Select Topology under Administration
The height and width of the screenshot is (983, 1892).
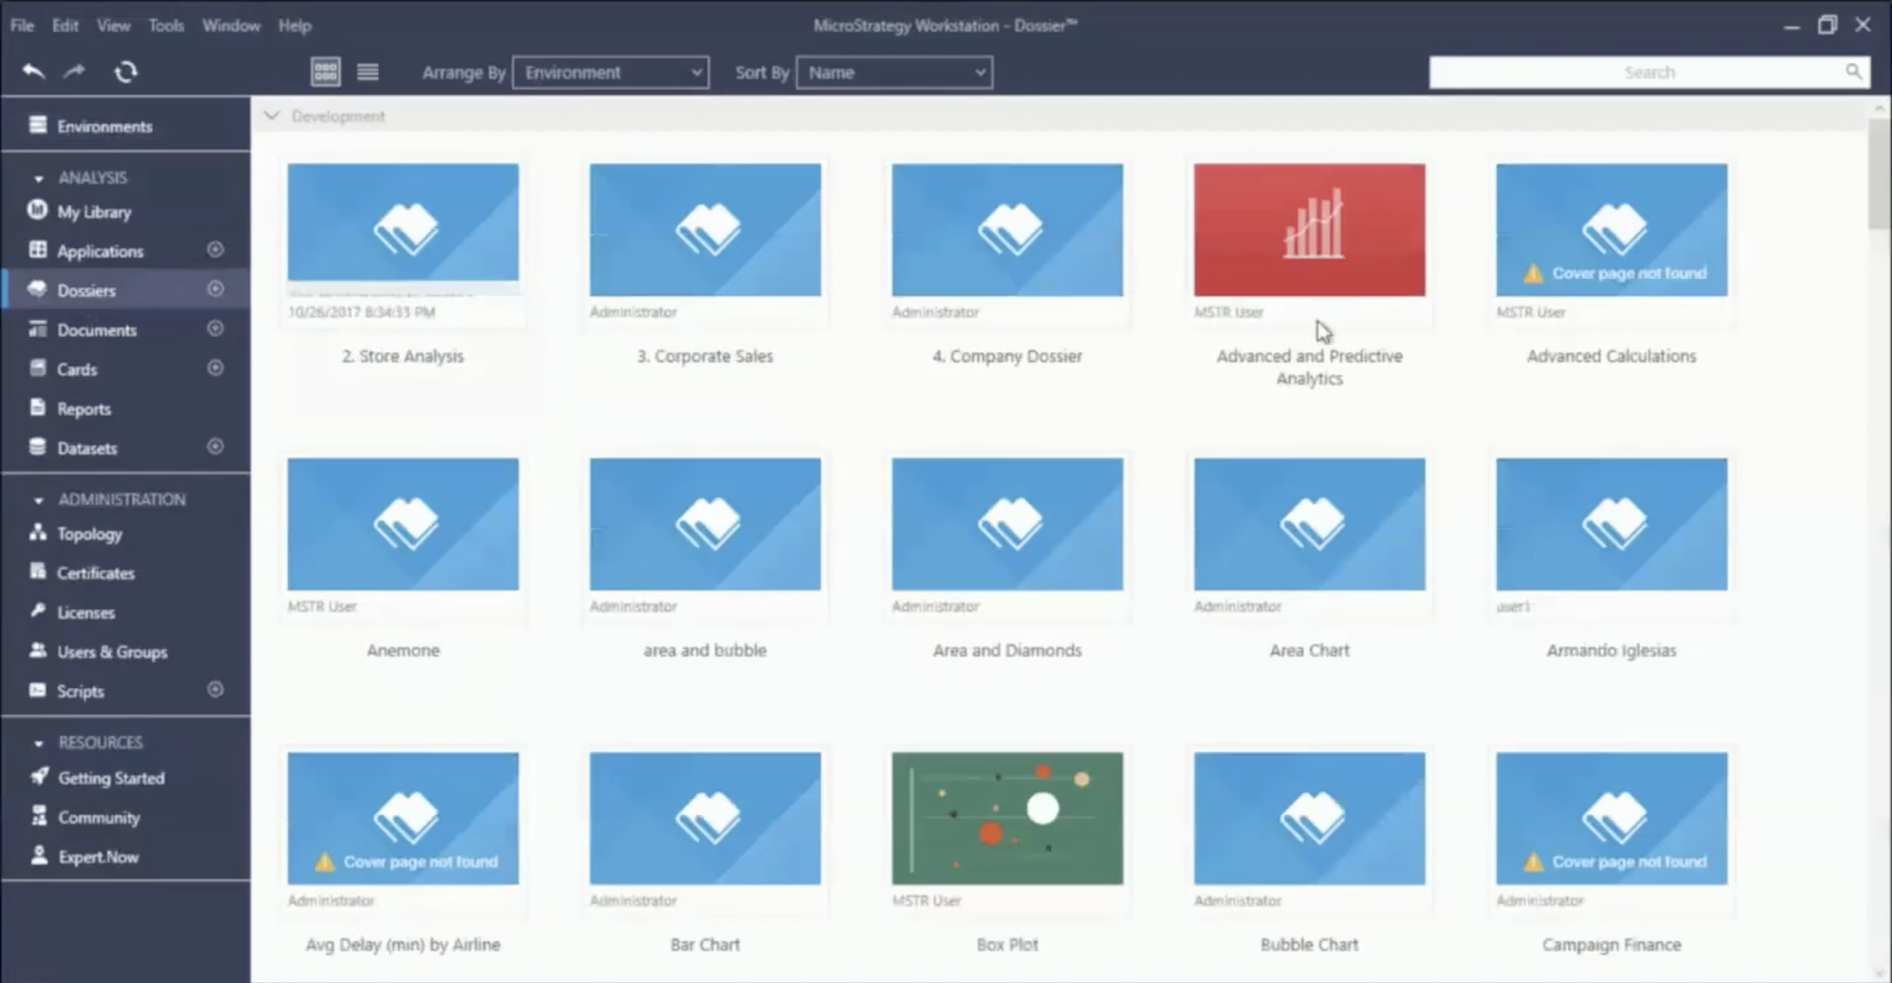[89, 533]
